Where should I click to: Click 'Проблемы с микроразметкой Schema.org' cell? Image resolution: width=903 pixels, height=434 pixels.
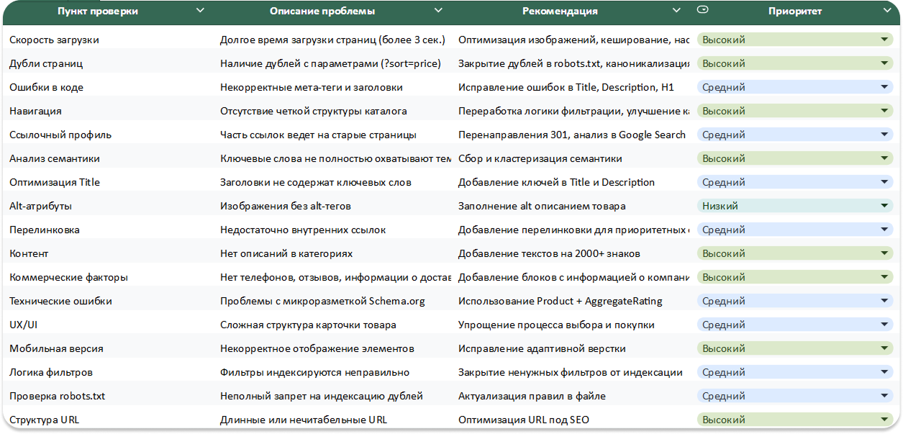[x=322, y=301]
